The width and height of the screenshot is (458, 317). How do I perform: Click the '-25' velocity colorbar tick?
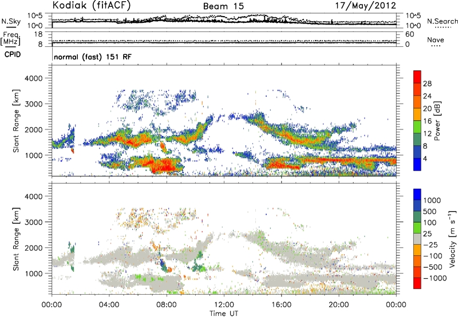click(x=431, y=245)
